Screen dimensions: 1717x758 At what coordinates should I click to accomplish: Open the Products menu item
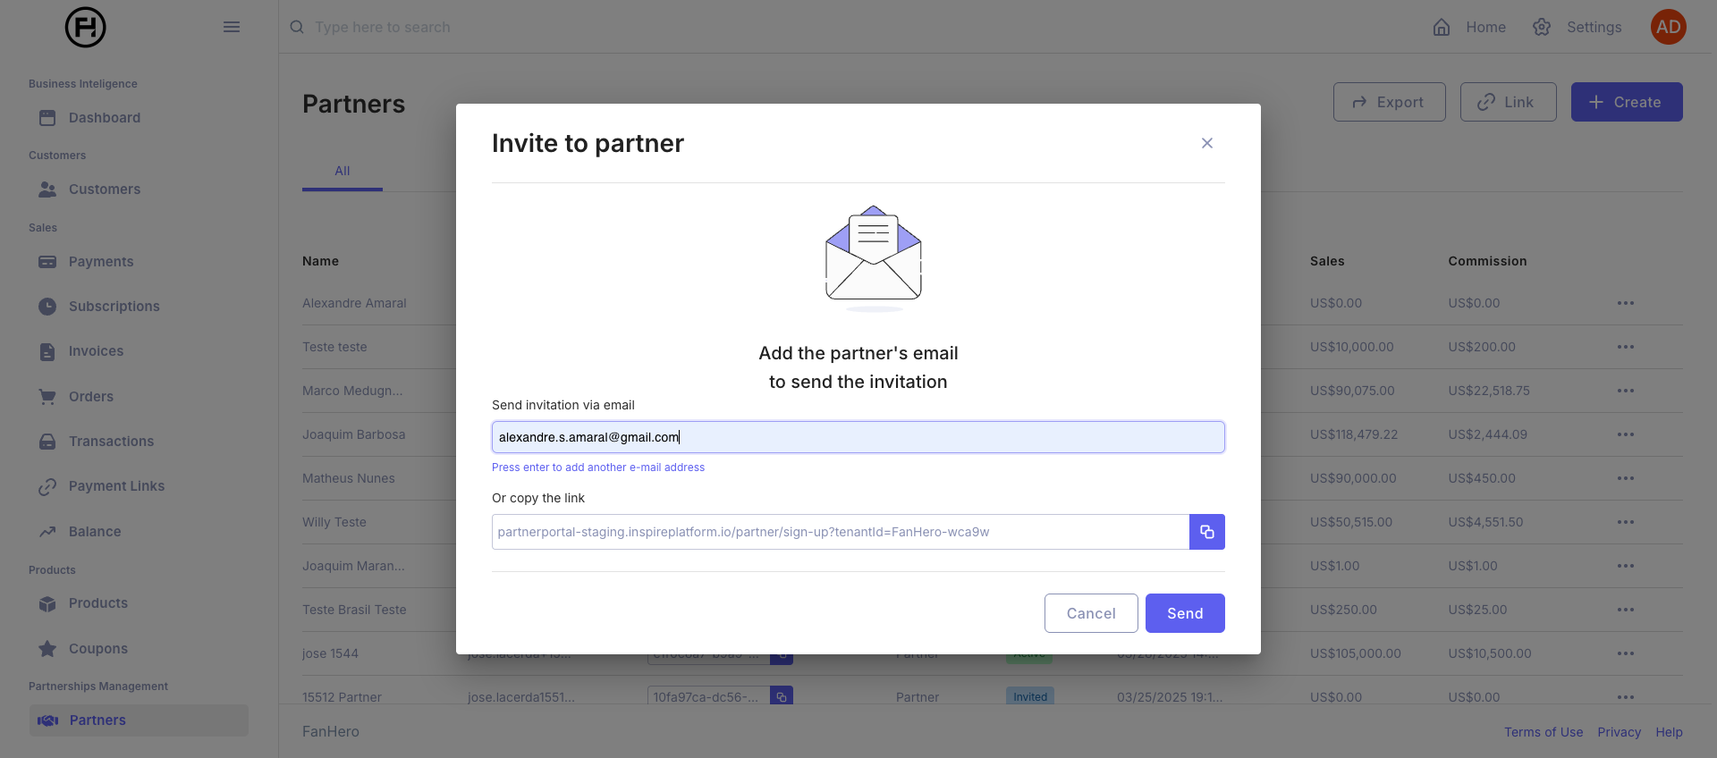[98, 603]
